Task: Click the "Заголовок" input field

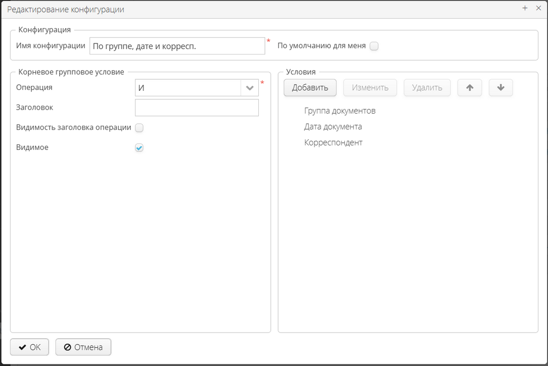Action: pyautogui.click(x=196, y=107)
